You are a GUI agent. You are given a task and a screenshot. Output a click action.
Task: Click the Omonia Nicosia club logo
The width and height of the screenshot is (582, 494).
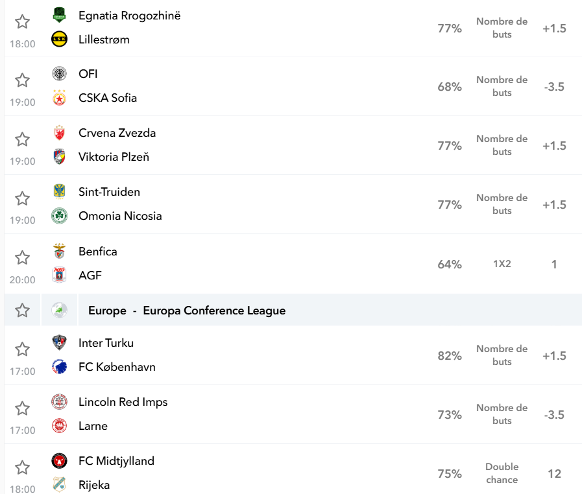coord(60,215)
